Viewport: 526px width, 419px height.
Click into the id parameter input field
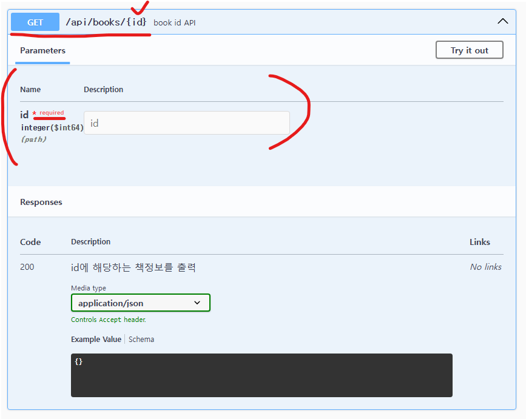click(x=186, y=123)
